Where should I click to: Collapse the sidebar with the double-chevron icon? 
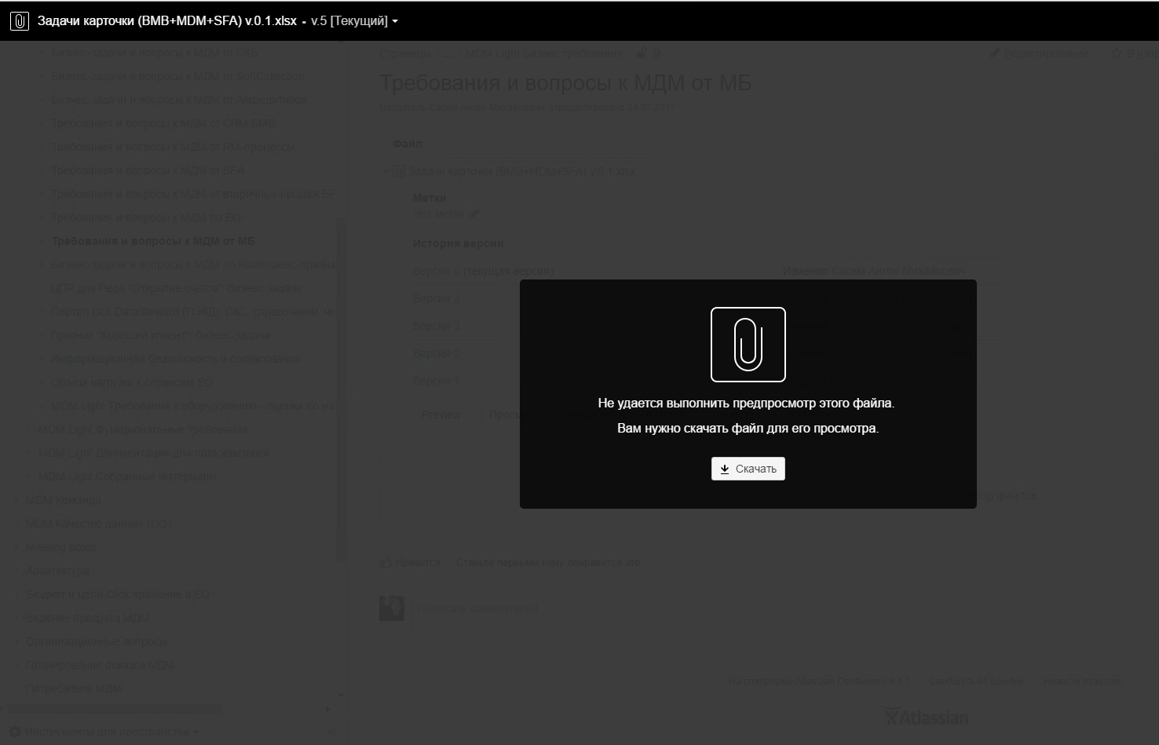point(332,732)
